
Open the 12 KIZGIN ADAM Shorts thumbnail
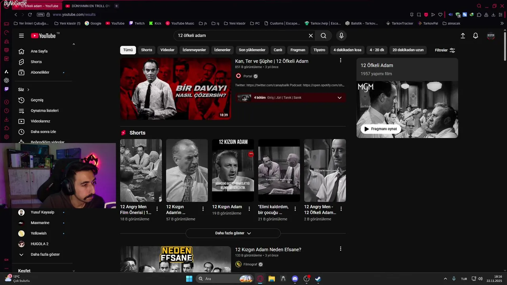pos(233,171)
